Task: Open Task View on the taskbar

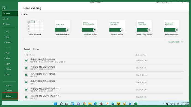Action: (x=67, y=104)
